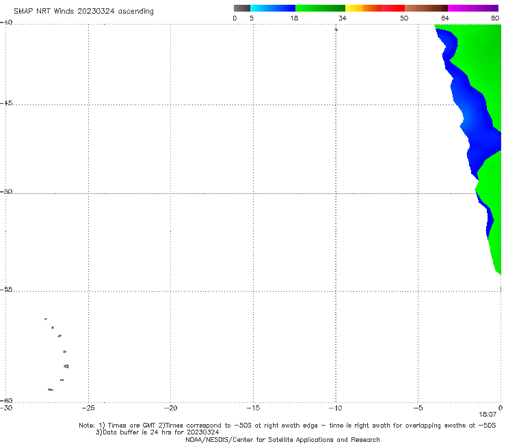This screenshot has width=506, height=444.
Task: Click the '-60' latitude axis label
Action: tap(6, 400)
